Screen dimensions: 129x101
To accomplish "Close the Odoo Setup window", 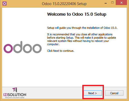I will pyautogui.click(x=121, y=3).
